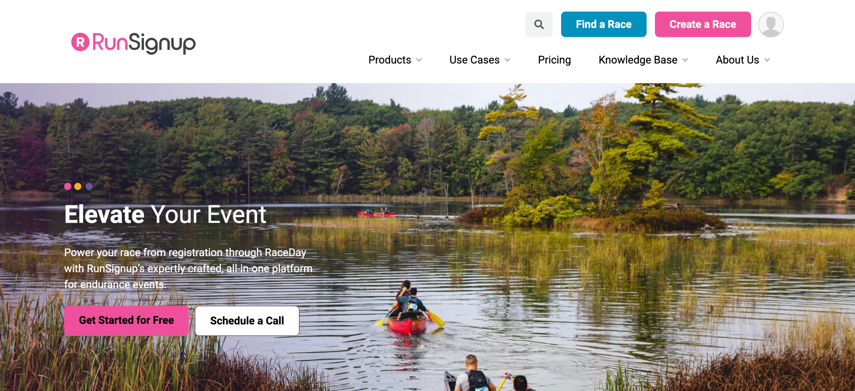Open the Knowledge Base menu
This screenshot has width=855, height=391.
pyautogui.click(x=638, y=60)
